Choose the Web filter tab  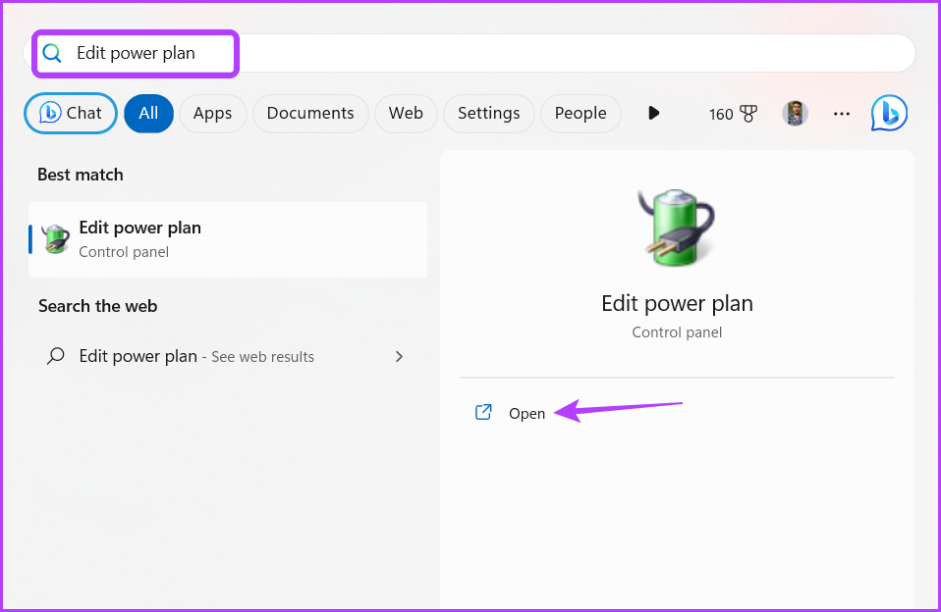coord(406,114)
